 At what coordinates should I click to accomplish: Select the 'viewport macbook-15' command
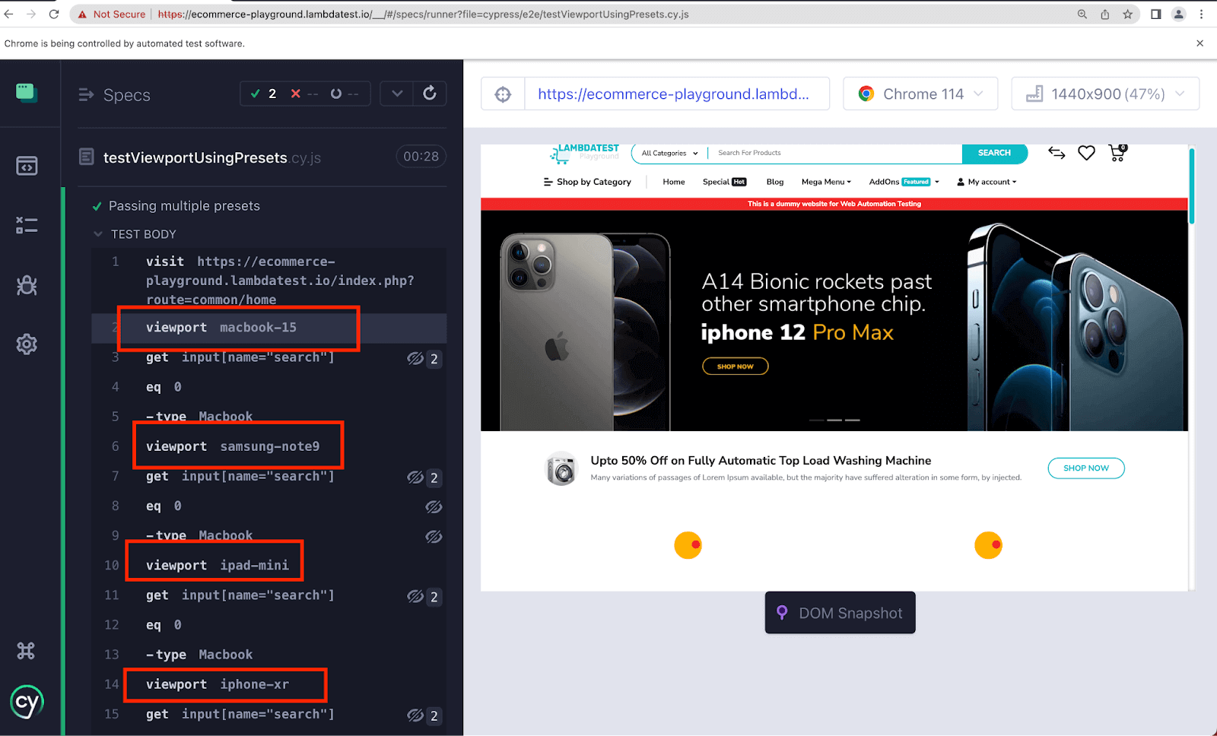click(269, 328)
